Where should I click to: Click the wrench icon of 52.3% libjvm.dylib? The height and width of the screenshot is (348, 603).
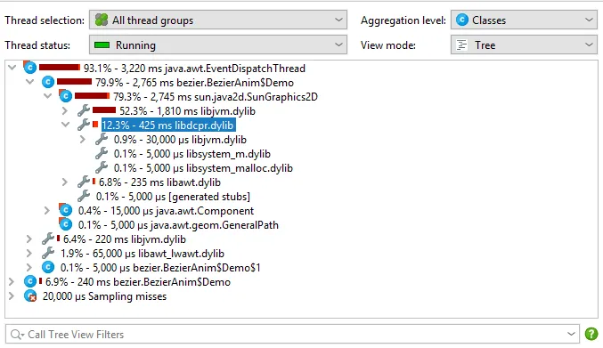click(x=84, y=110)
